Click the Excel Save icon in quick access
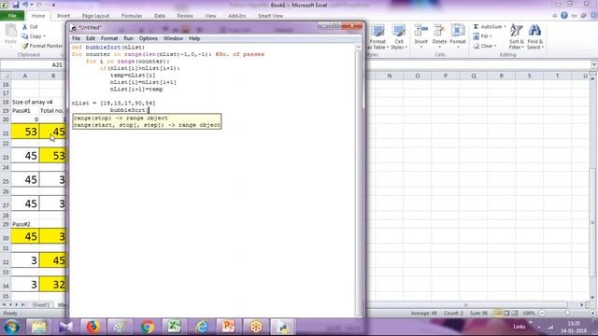Image resolution: width=598 pixels, height=336 pixels. [16, 5]
